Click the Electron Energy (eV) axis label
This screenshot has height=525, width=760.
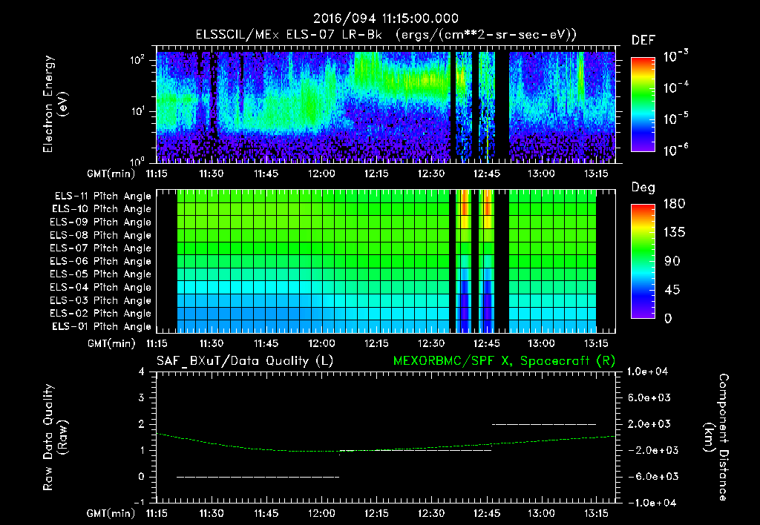pos(55,104)
